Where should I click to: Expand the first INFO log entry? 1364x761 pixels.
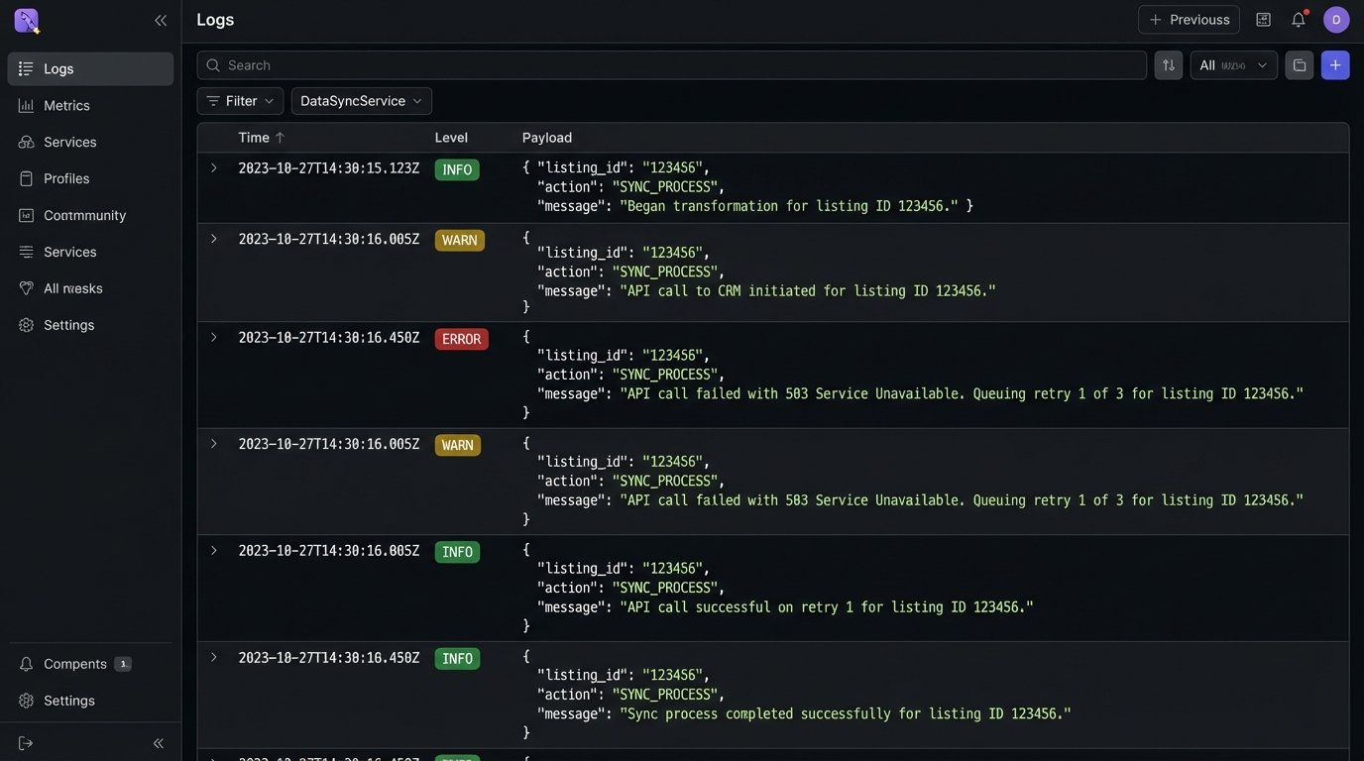[x=213, y=168]
